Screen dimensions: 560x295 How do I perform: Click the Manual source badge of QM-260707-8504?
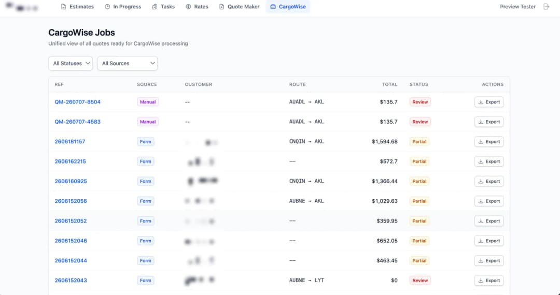coord(148,102)
